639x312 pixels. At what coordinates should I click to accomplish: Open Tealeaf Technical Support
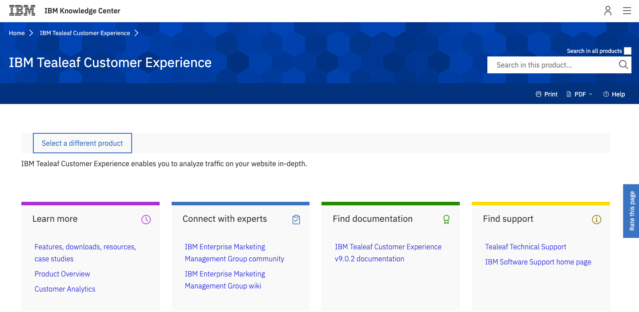click(526, 247)
